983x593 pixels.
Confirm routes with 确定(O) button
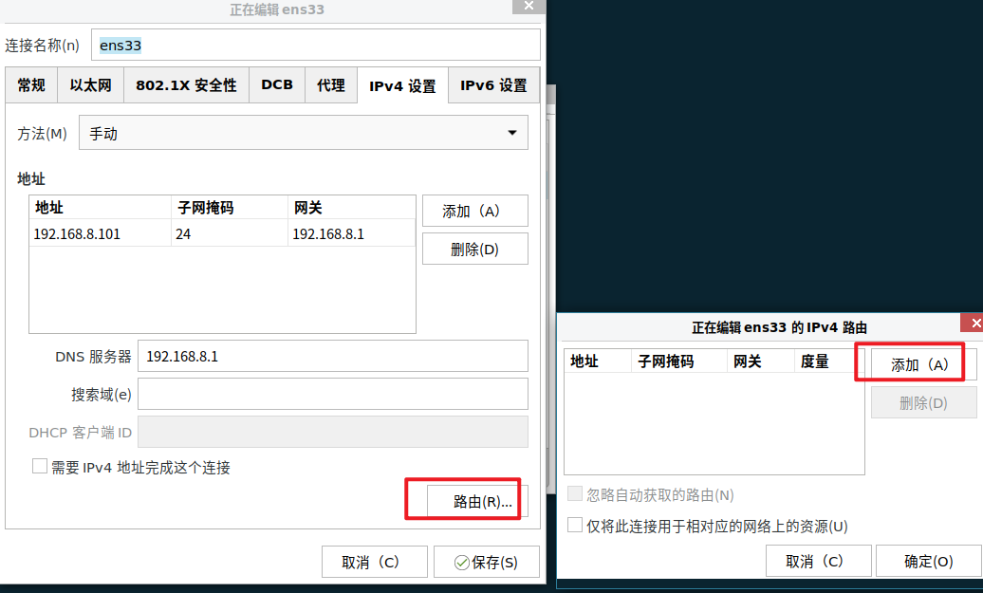(928, 561)
